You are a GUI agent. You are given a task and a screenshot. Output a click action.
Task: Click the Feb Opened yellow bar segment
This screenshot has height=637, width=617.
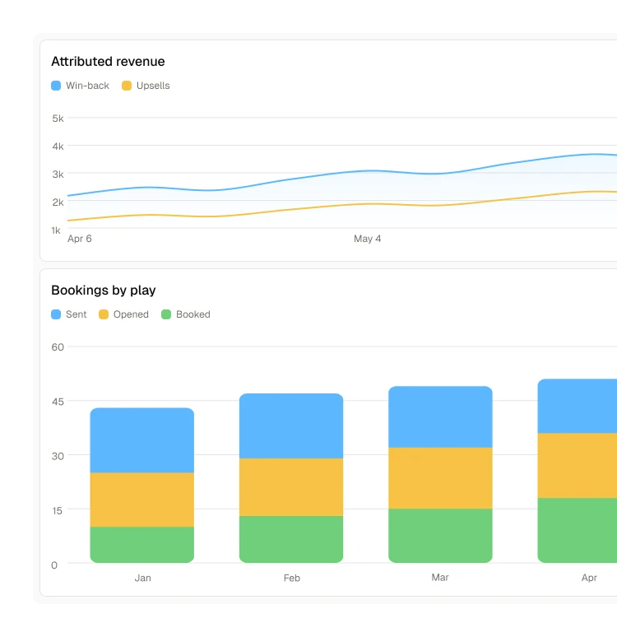tap(291, 487)
